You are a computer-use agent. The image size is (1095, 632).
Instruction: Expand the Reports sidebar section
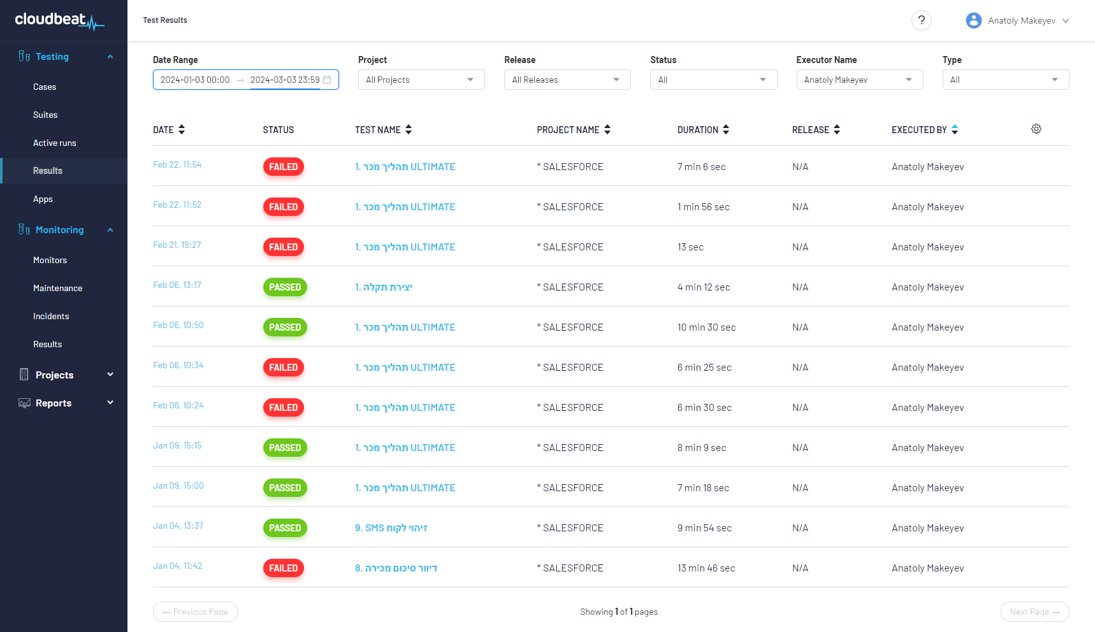click(x=110, y=403)
